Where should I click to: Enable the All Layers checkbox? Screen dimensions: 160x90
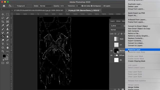[x=102, y=6]
